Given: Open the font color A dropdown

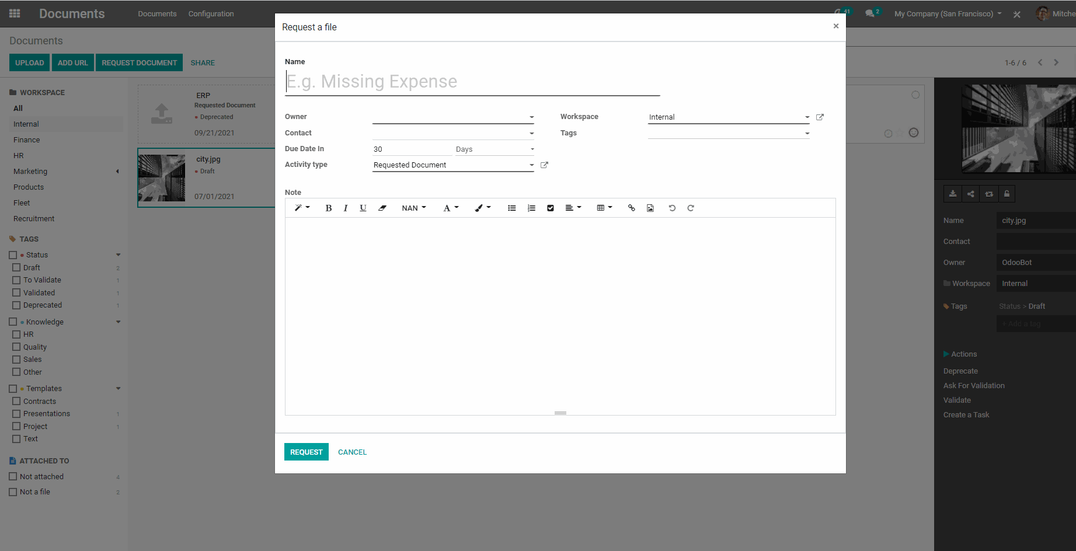Looking at the screenshot, I should [x=451, y=208].
